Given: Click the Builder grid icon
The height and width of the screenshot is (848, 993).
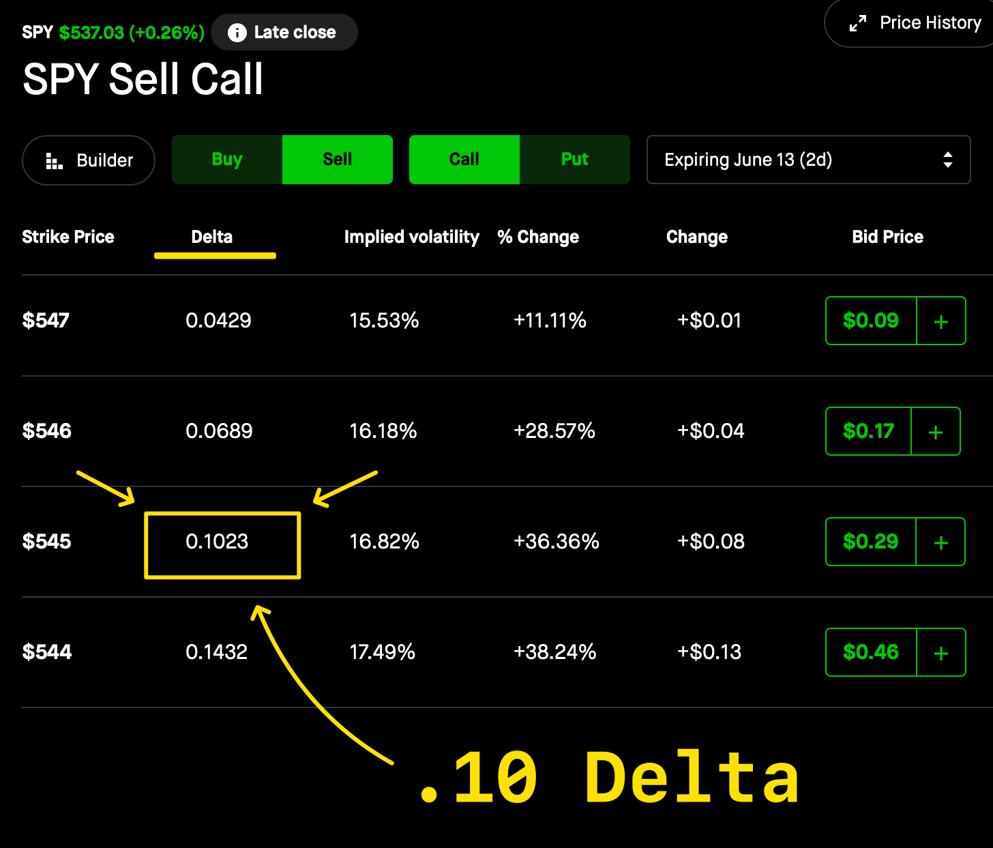Looking at the screenshot, I should point(54,161).
